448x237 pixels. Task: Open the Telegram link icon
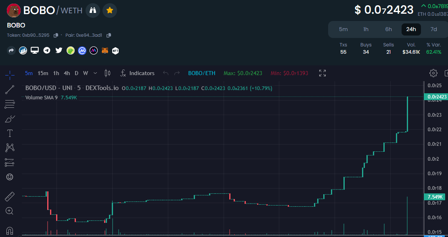pos(47,50)
